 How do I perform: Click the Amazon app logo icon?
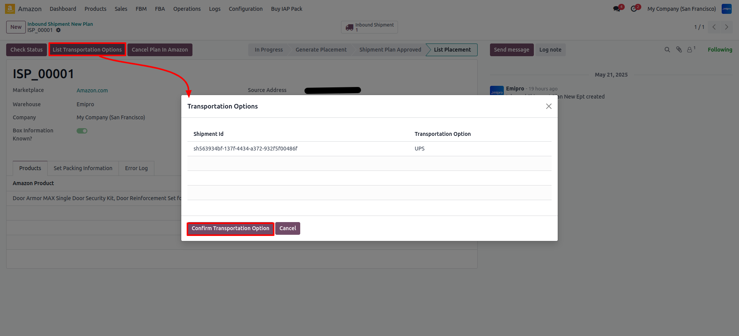(x=10, y=8)
